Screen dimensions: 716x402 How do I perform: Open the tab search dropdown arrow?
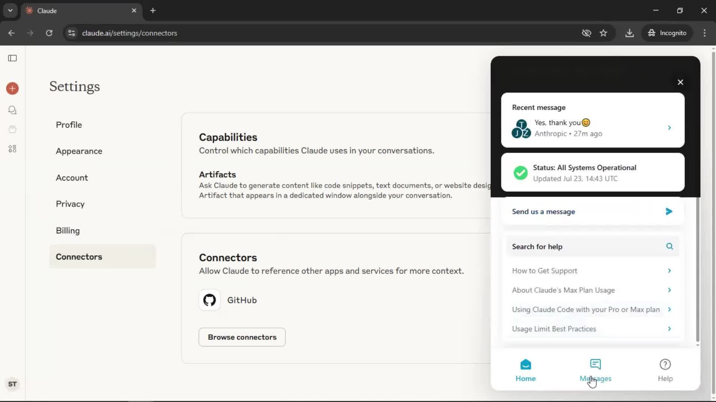pos(10,10)
